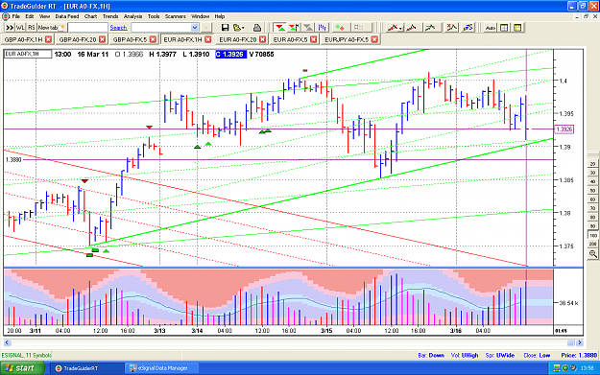The height and width of the screenshot is (375, 600).
Task: Click the magnifier zoom icon beside chart
Action: (592, 254)
